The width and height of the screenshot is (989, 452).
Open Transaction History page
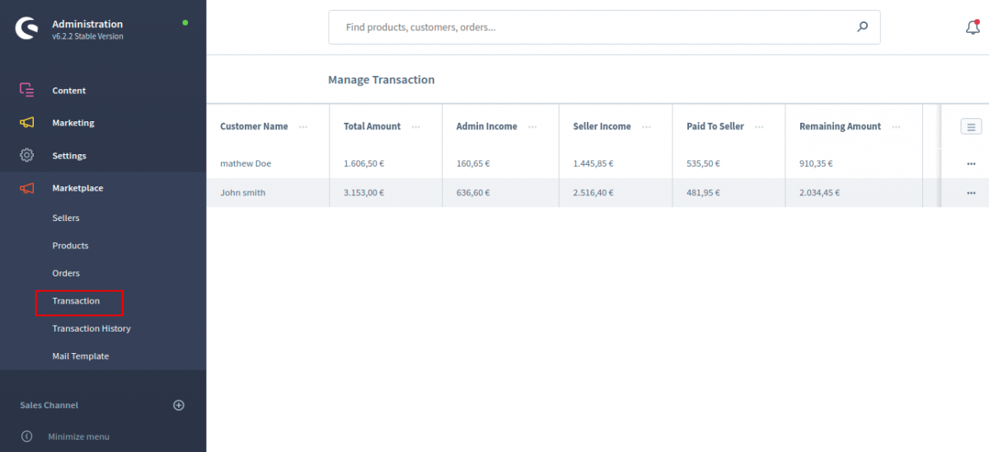pos(91,328)
